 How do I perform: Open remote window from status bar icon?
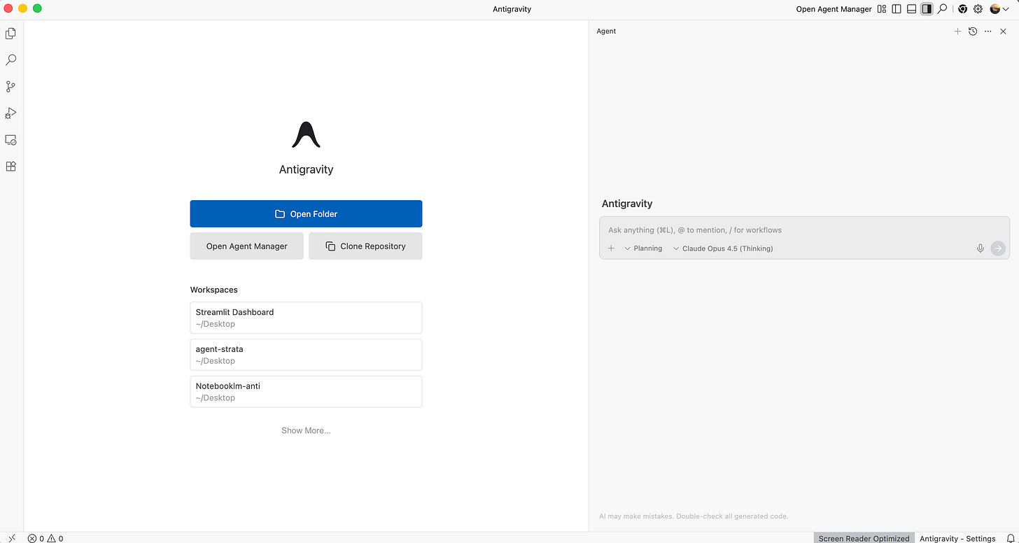tap(11, 538)
